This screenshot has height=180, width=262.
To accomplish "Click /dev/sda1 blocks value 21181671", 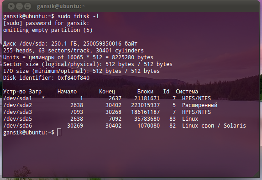I will (x=147, y=98).
